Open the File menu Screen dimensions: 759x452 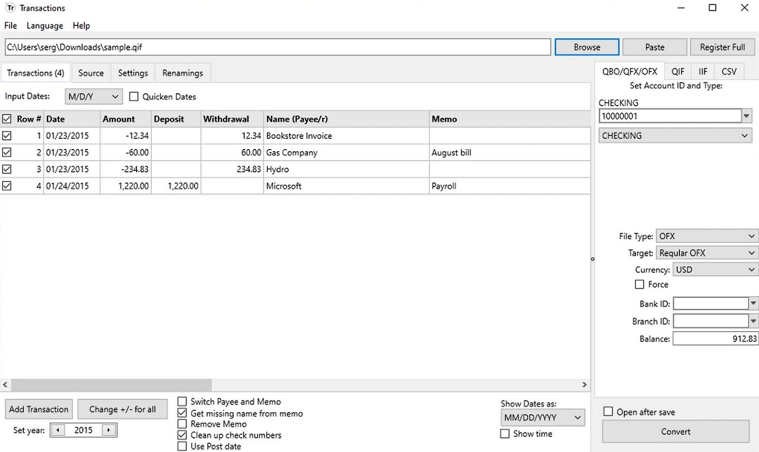coord(11,25)
